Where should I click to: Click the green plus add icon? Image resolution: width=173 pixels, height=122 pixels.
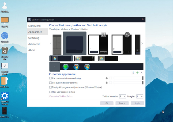[137, 73]
